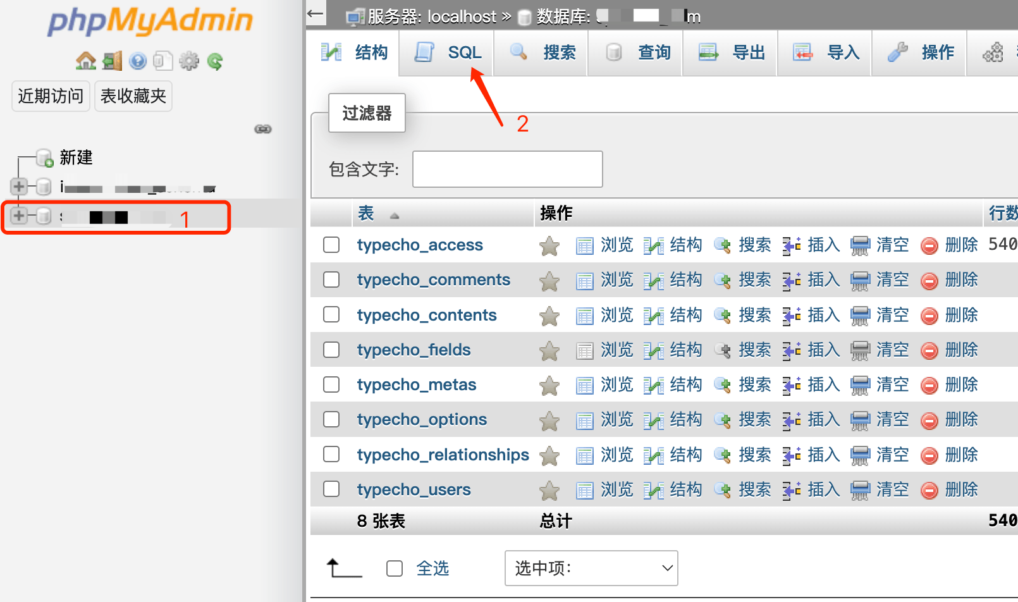Click 插入 link for typecho_options
This screenshot has width=1018, height=602.
pos(824,419)
